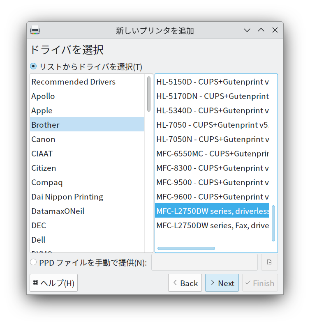Proceed with the Next button
The image size is (310, 326).
pyautogui.click(x=222, y=283)
